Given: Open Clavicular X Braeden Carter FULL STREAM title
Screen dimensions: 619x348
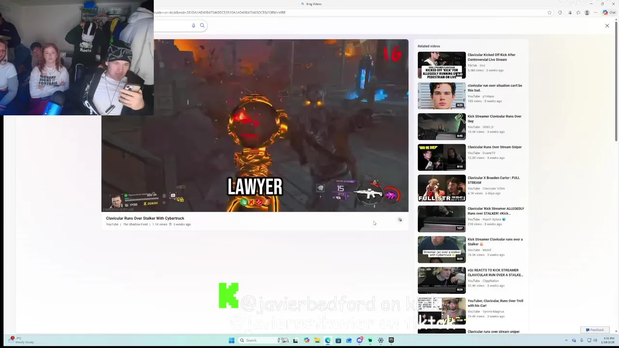Looking at the screenshot, I should point(493,180).
